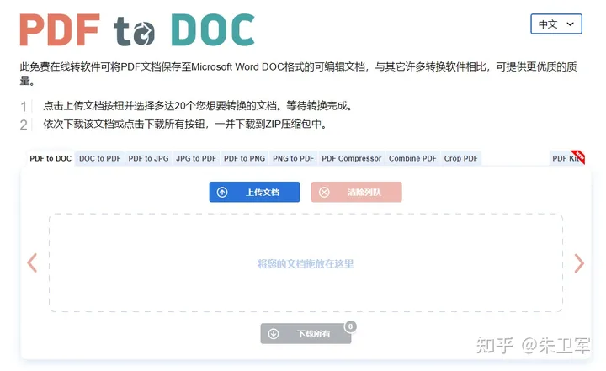This screenshot has height=371, width=606.
Task: Switch to the PDF to JPG tab
Action: pos(148,158)
